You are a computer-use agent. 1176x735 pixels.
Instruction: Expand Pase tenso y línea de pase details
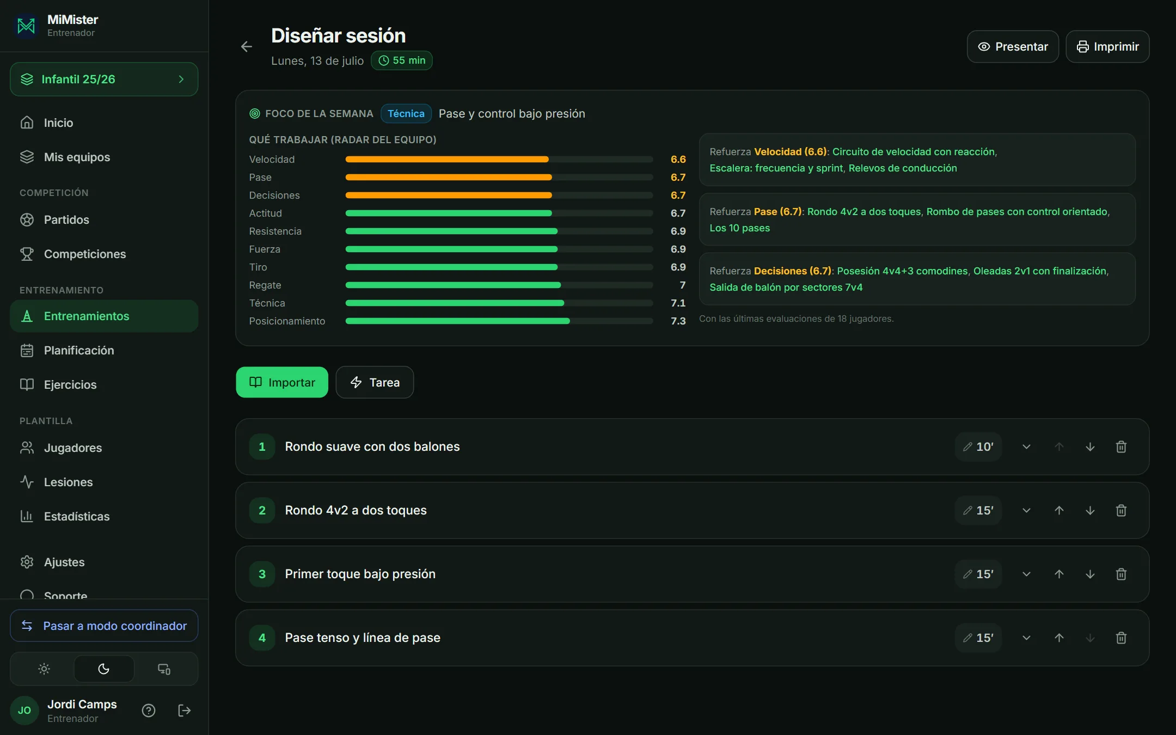tap(1026, 638)
